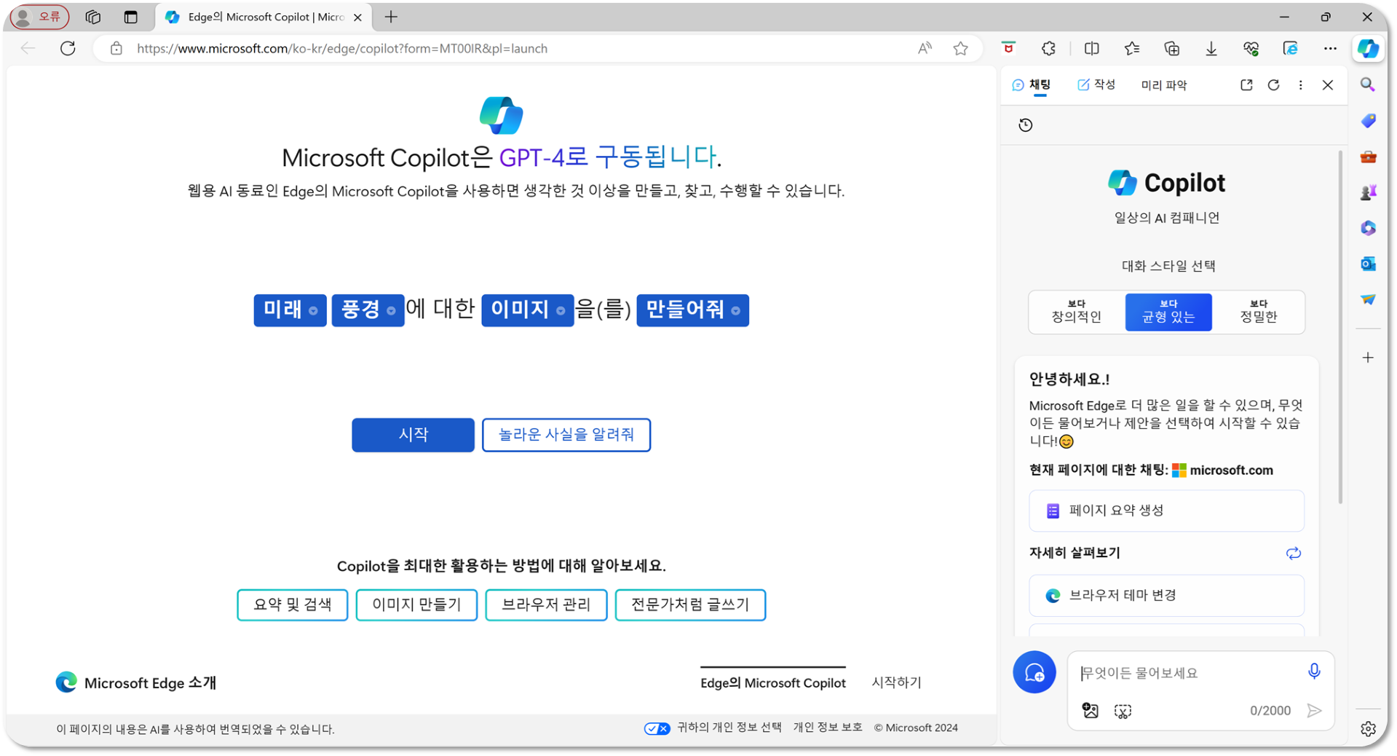Select the 창의적인 conversation style

click(1077, 312)
